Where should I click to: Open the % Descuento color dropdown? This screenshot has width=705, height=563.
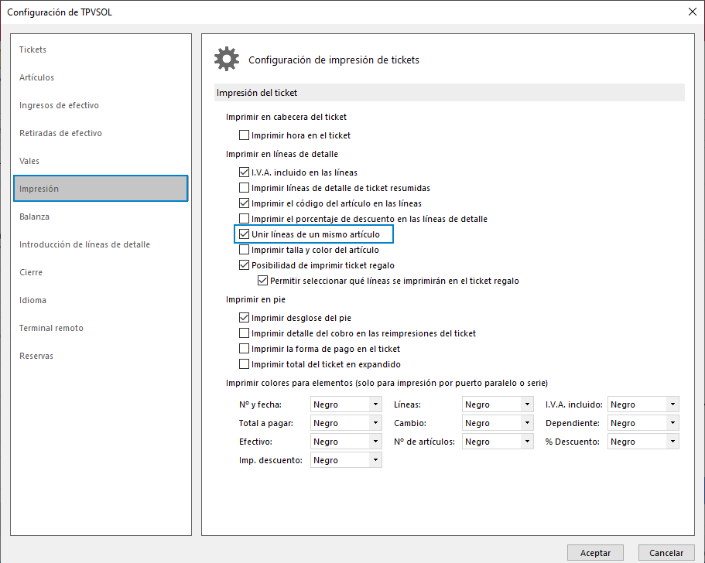tap(643, 442)
